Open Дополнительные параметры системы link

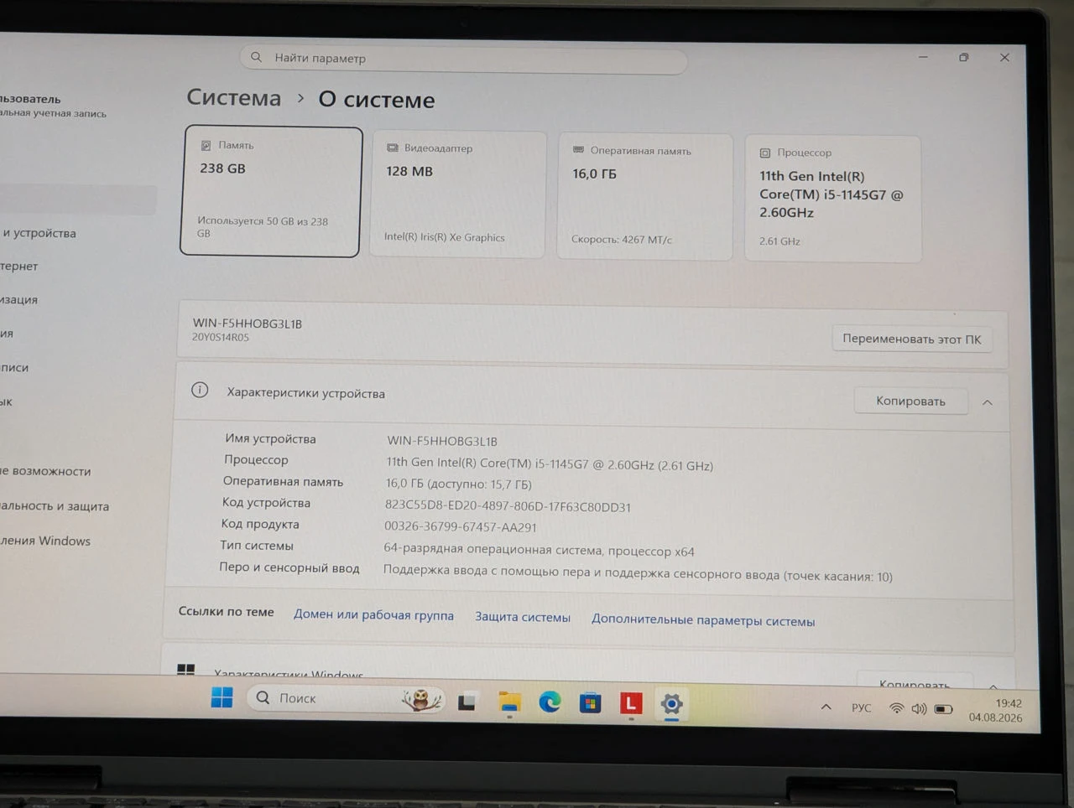[703, 620]
